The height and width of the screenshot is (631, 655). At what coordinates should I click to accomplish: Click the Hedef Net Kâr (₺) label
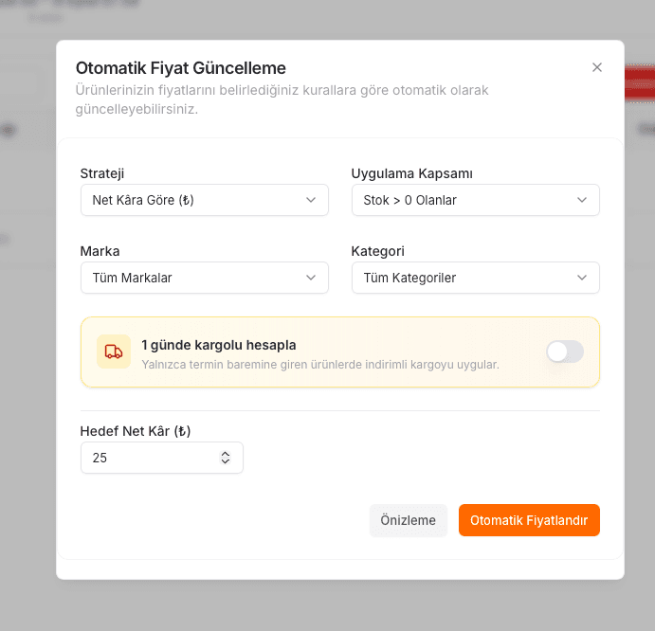click(136, 431)
